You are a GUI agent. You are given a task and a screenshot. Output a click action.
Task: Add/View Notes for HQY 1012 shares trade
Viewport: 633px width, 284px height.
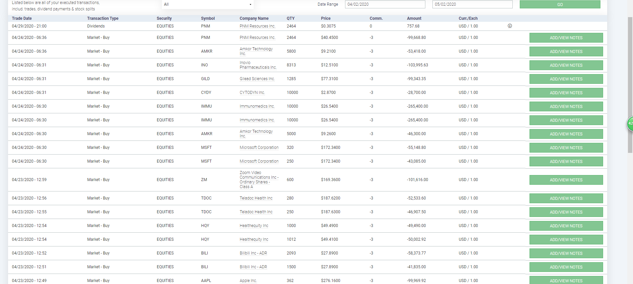tap(566, 240)
